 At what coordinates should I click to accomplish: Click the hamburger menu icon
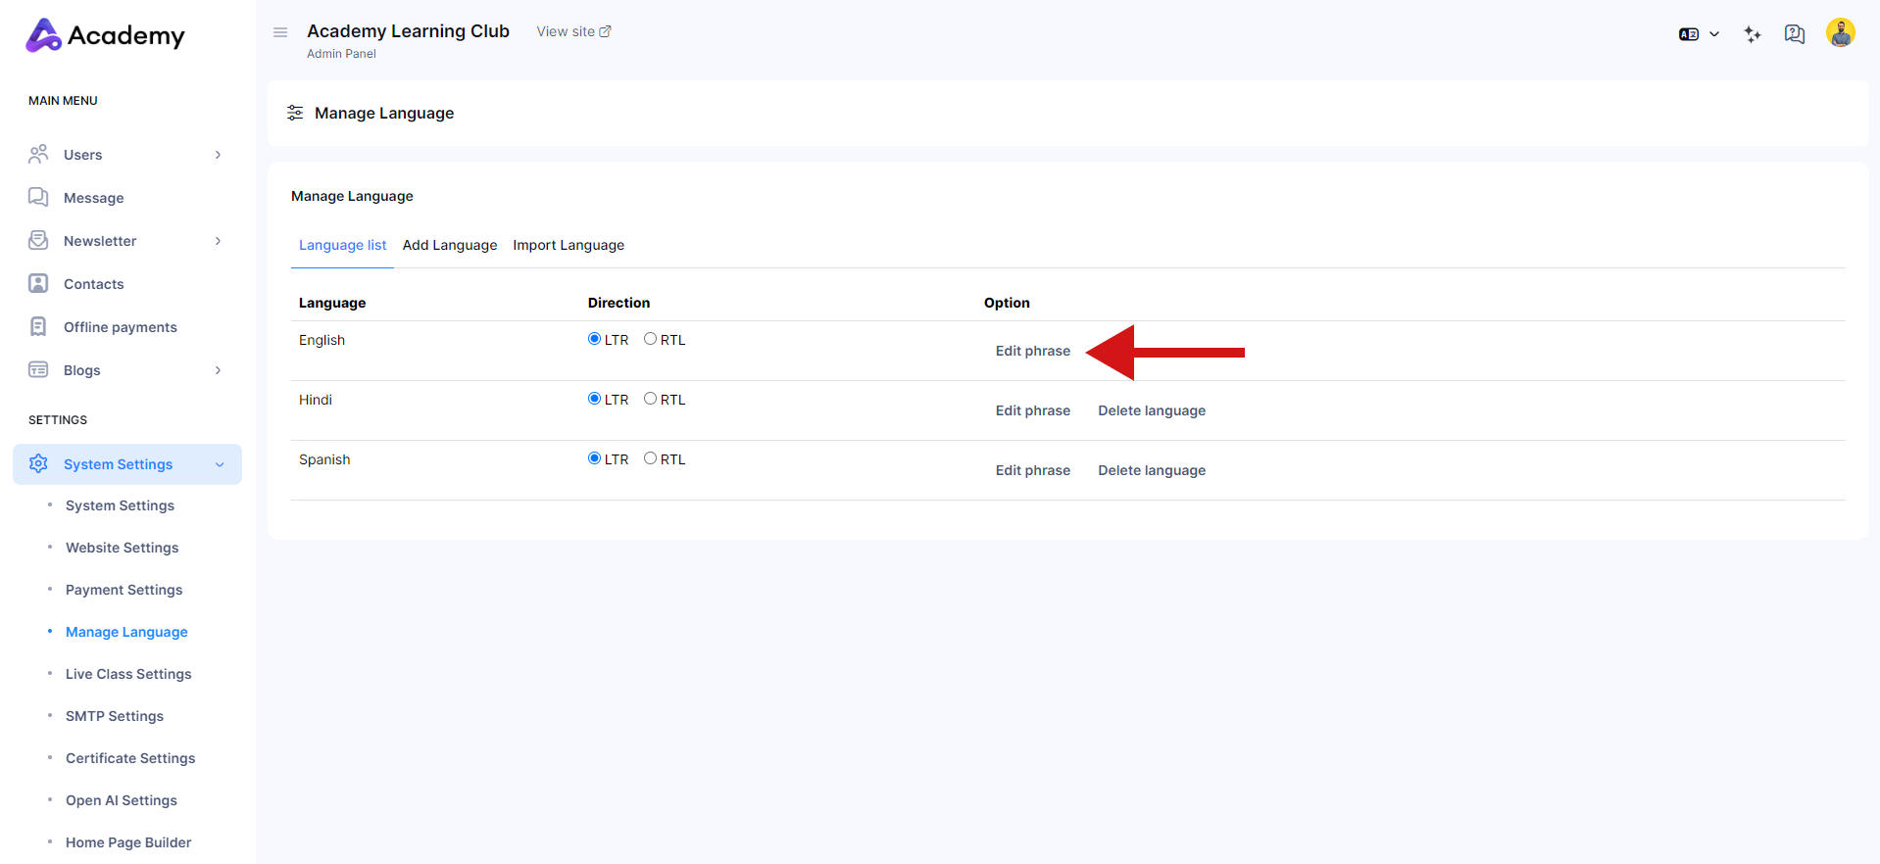click(x=280, y=32)
